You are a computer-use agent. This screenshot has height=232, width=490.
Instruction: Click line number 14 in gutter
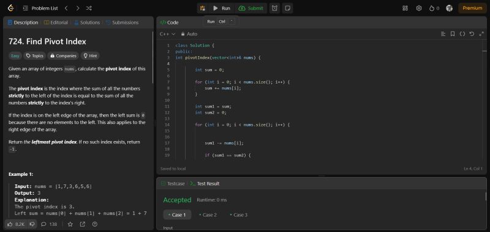click(168, 125)
